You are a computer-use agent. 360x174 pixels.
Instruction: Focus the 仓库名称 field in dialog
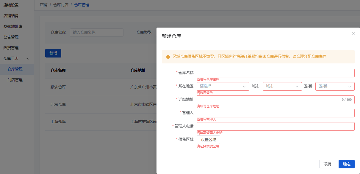pos(276,73)
